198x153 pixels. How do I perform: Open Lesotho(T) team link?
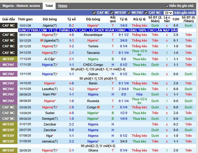pyautogui.click(x=50, y=89)
